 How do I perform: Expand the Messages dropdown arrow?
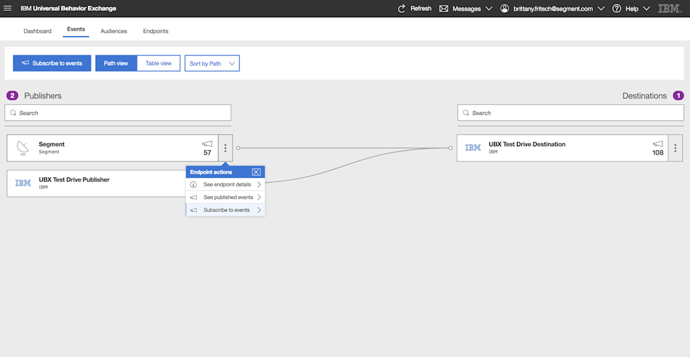point(489,8)
